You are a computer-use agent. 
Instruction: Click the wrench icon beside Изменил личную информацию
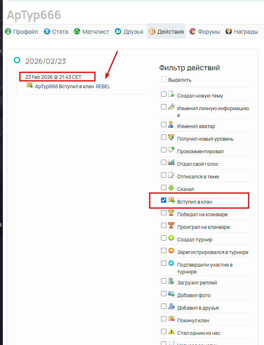[x=171, y=107]
